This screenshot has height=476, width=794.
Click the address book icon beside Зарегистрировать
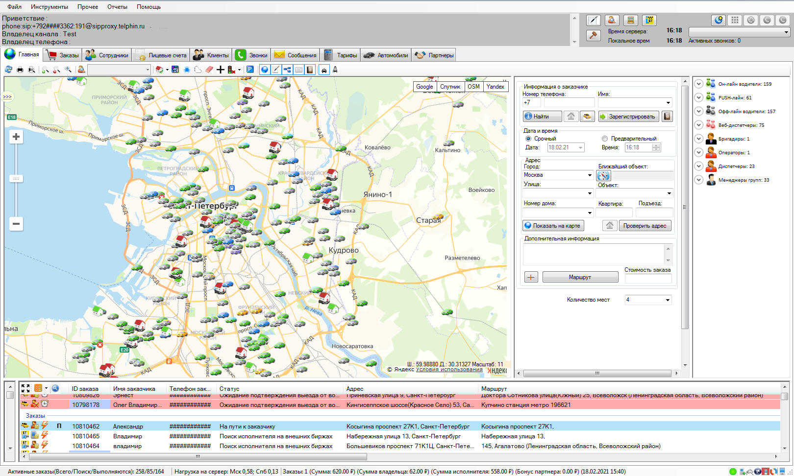point(667,117)
